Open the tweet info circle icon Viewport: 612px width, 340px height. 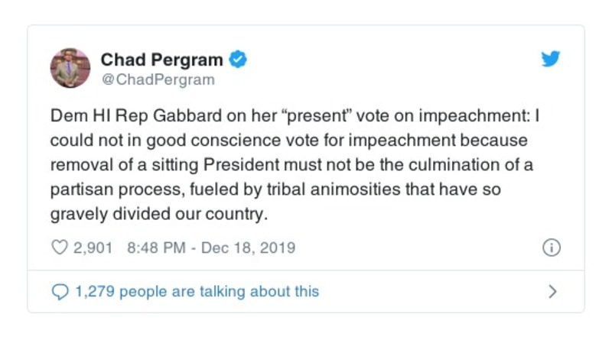coord(551,248)
